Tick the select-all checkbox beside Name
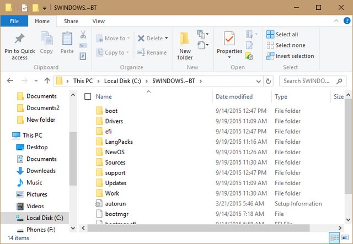The image size is (353, 244). (x=88, y=96)
